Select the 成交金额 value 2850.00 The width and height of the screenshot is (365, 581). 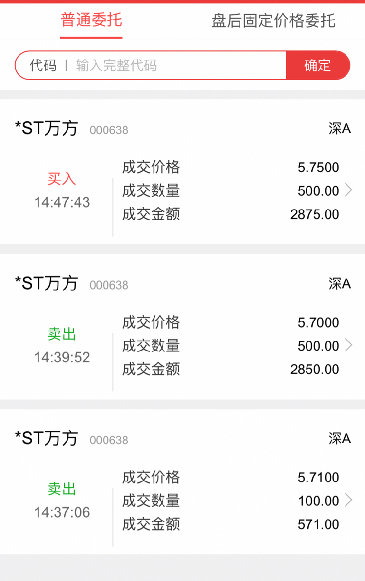pos(315,369)
